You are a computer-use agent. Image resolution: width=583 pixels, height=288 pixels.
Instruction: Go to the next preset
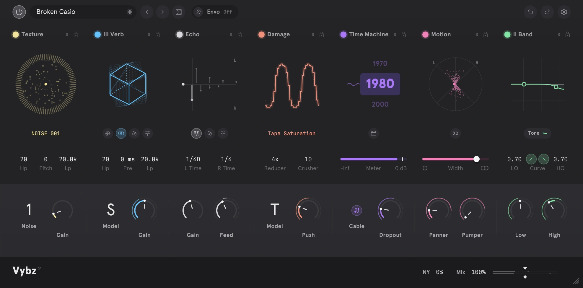click(162, 12)
